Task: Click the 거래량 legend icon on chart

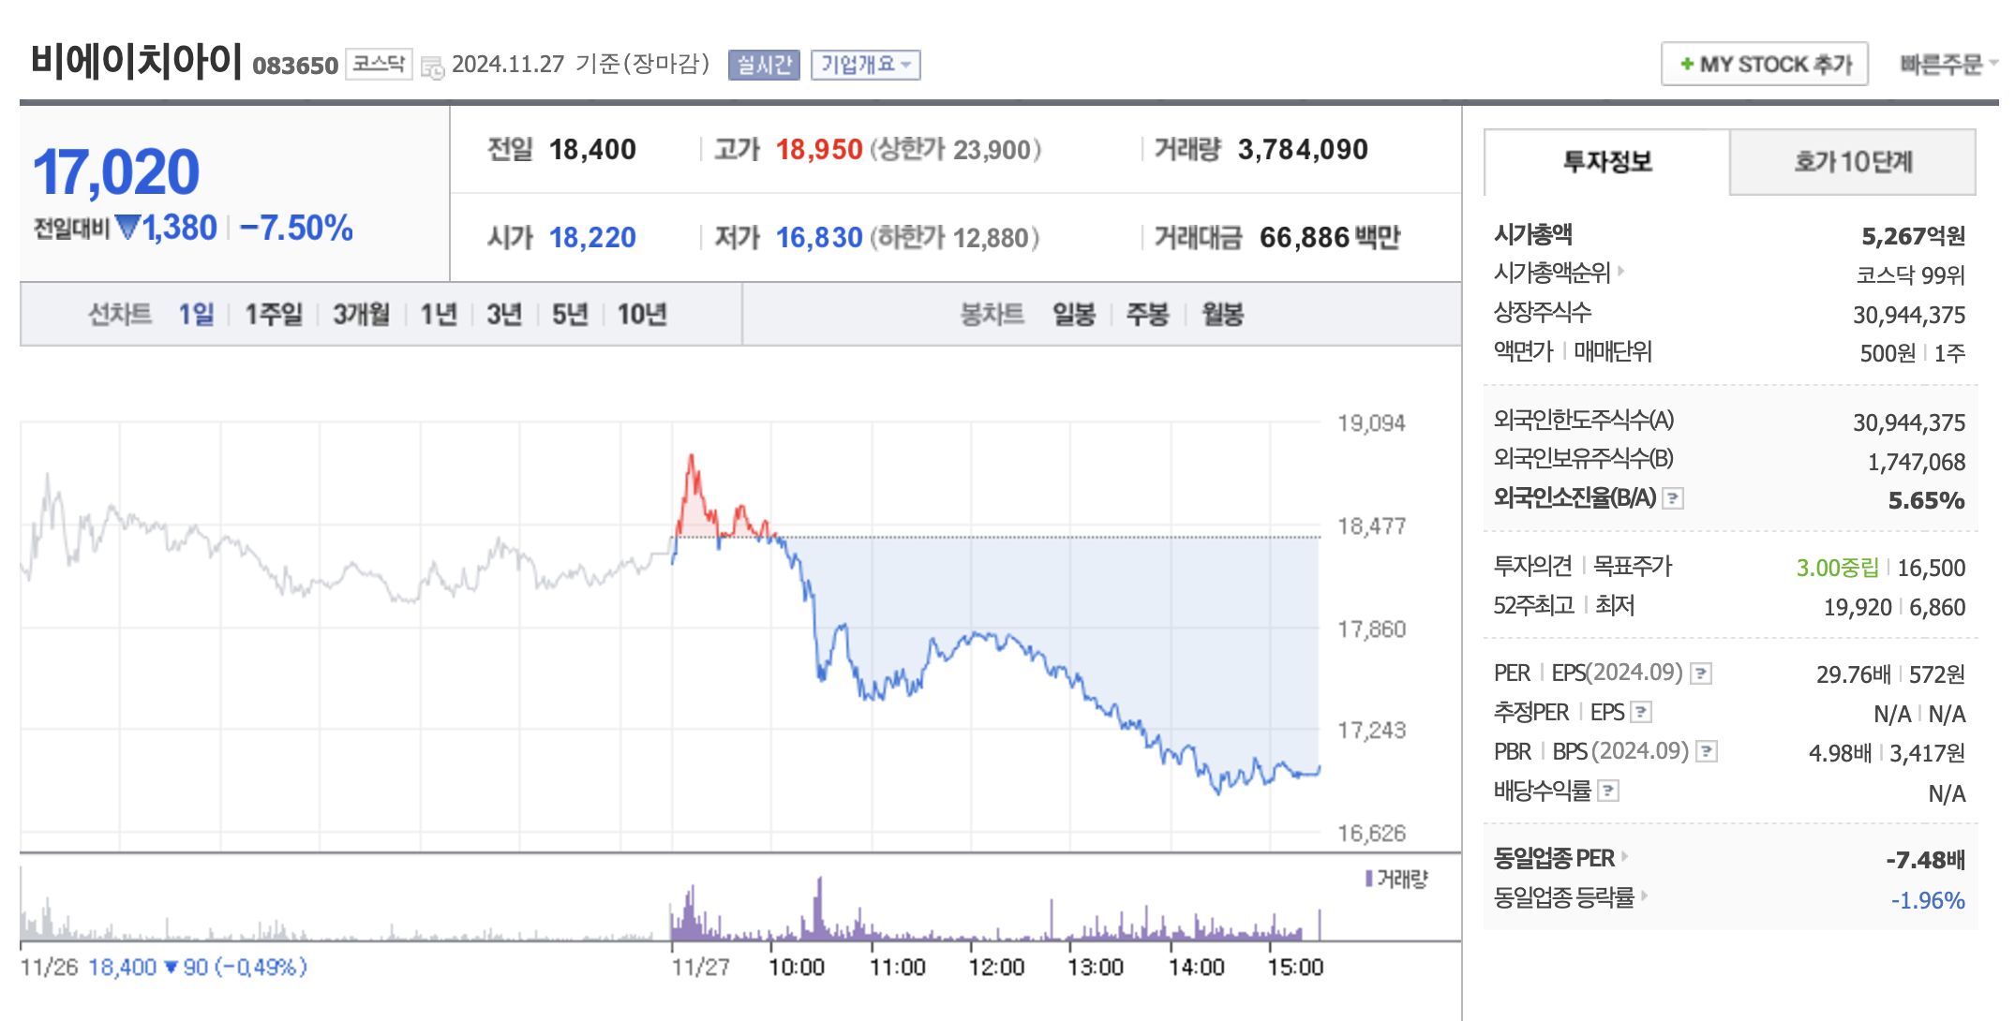Action: point(1368,878)
